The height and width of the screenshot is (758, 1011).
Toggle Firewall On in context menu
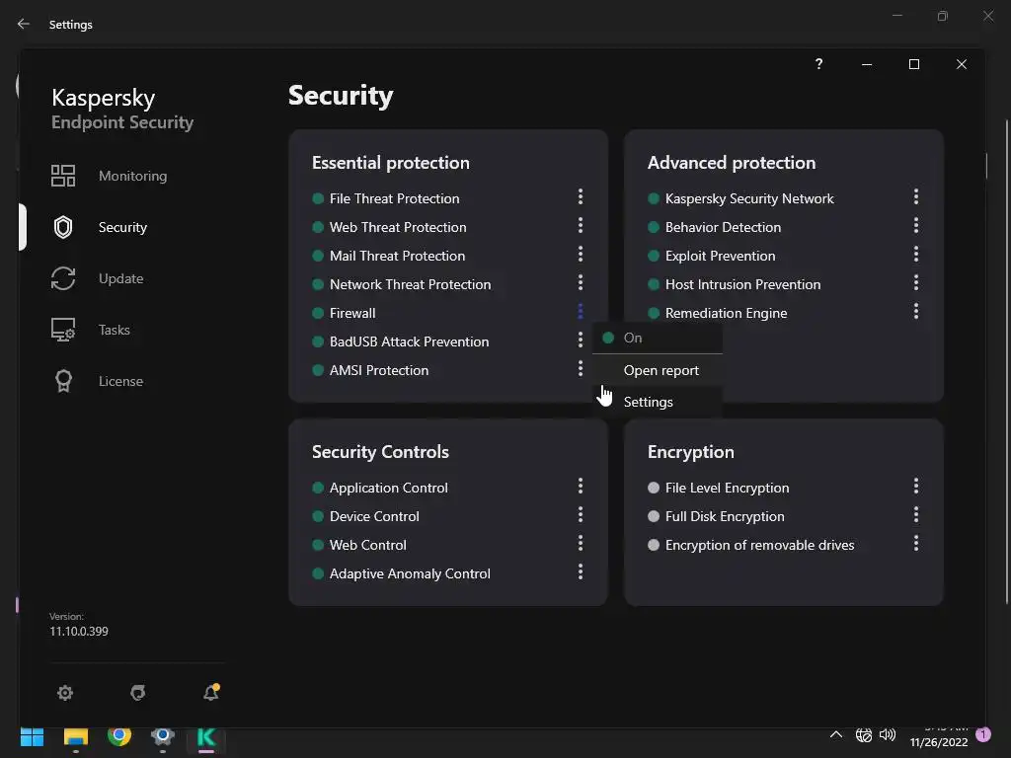tap(657, 338)
